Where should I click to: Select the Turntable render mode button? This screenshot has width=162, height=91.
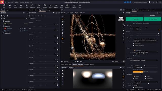tap(152, 16)
